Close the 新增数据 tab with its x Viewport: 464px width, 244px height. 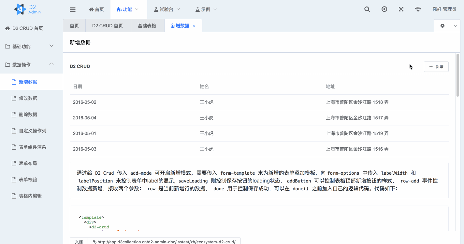pyautogui.click(x=194, y=26)
